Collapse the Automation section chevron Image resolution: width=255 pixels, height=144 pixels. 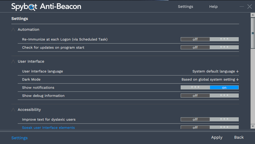tap(13, 30)
